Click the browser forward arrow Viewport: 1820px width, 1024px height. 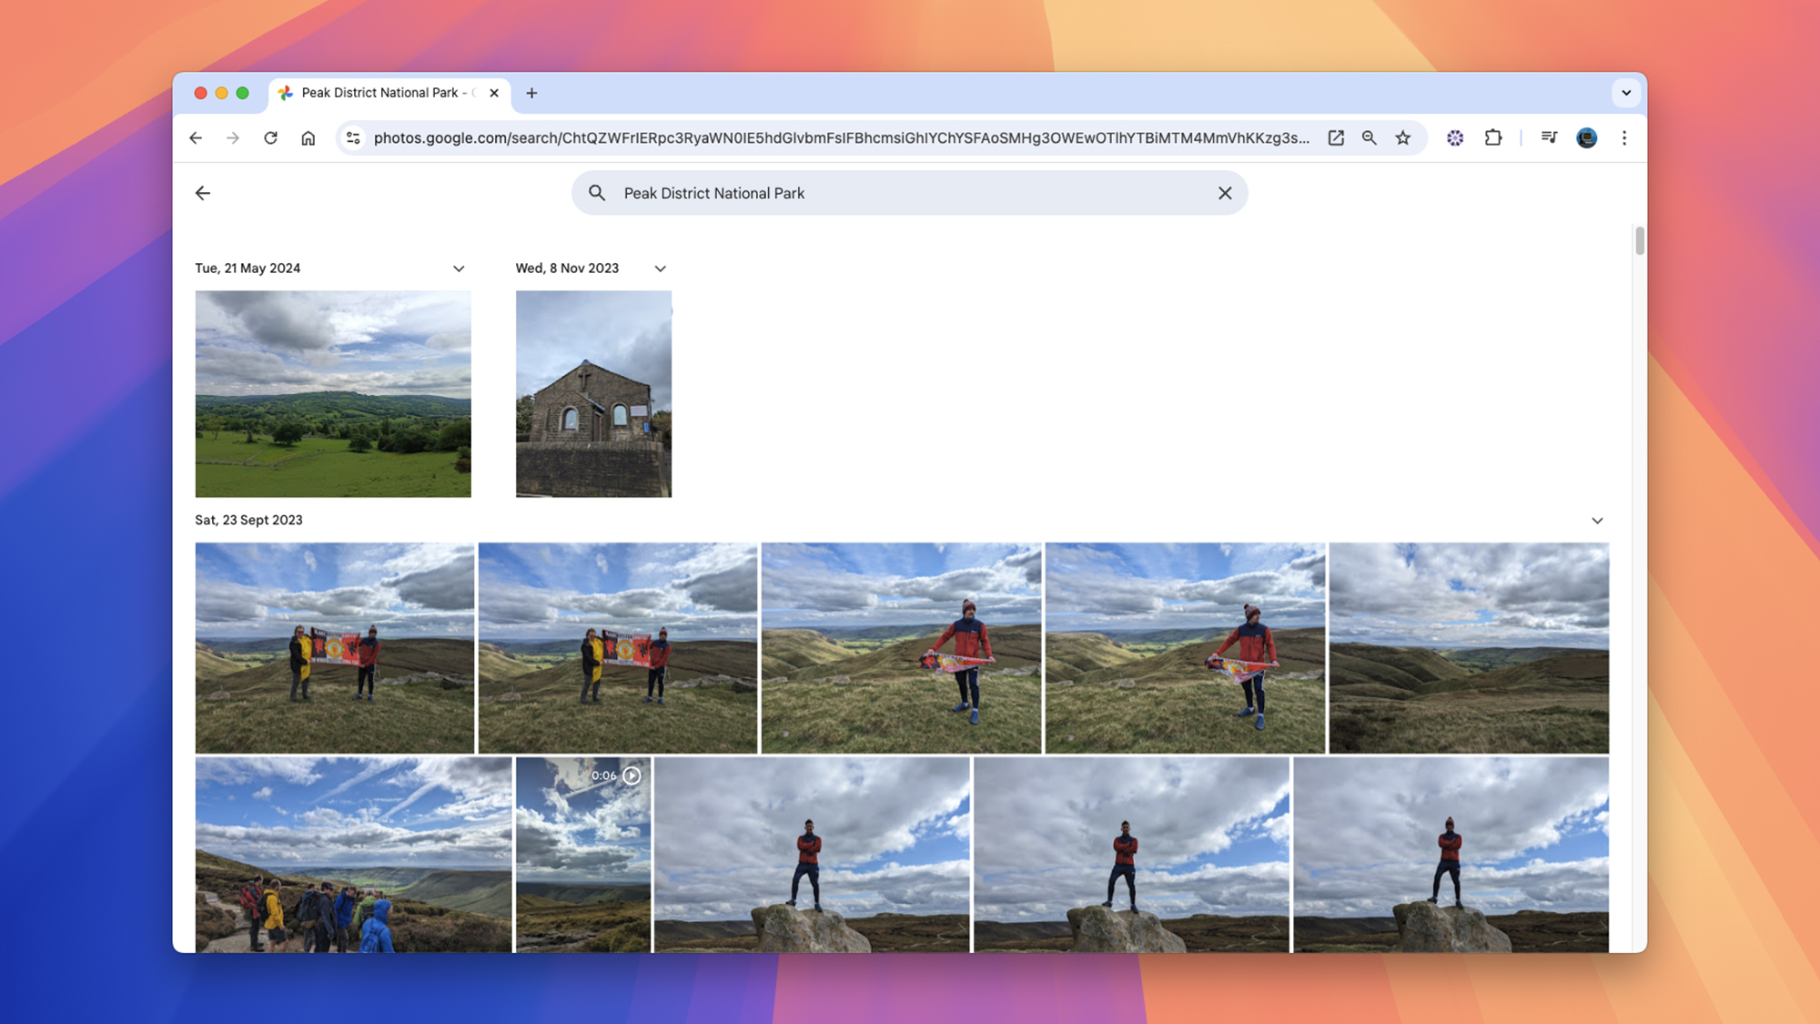[233, 138]
